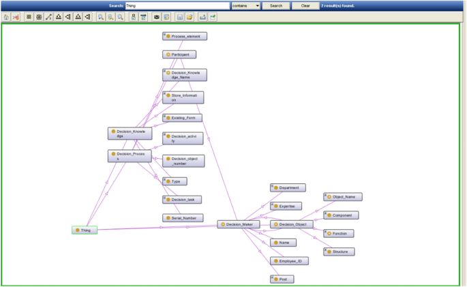Select the Participant node
The width and height of the screenshot is (467, 287).
pyautogui.click(x=181, y=54)
